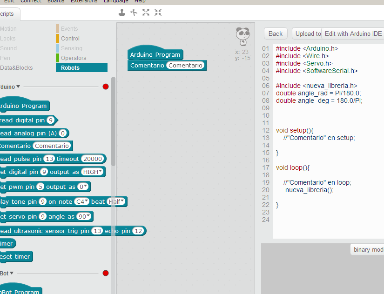The height and width of the screenshot is (294, 384).
Task: Collapse the Arduino extension section arrow
Action: click(18, 87)
